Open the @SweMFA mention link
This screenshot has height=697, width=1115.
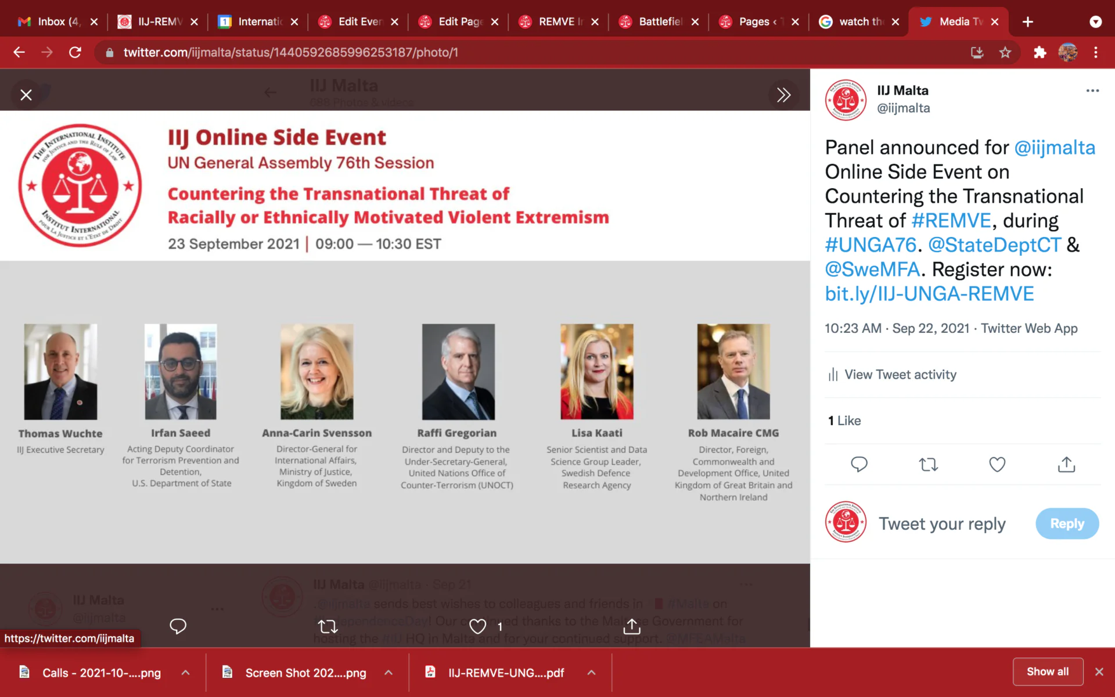click(873, 270)
